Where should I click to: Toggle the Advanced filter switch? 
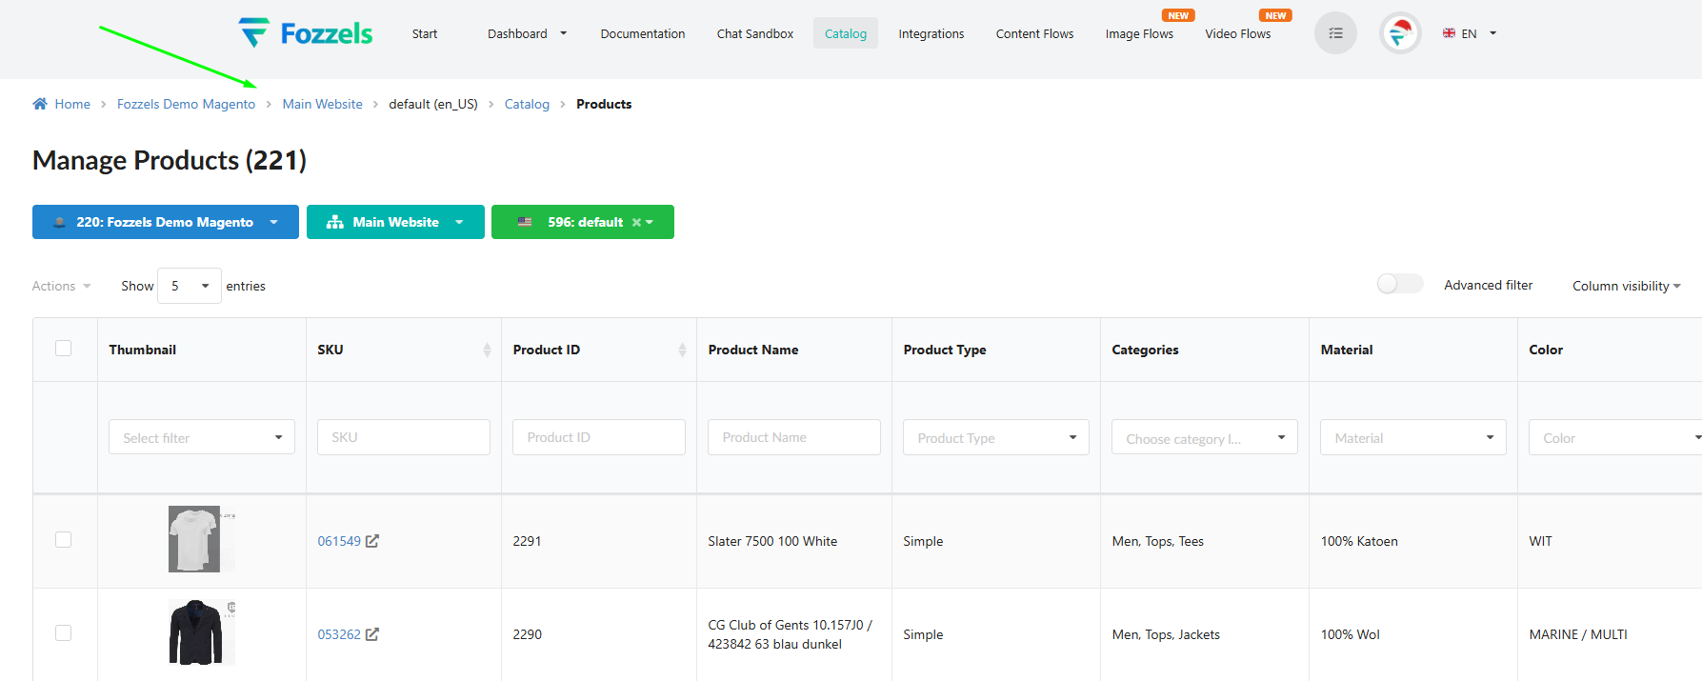[1400, 284]
